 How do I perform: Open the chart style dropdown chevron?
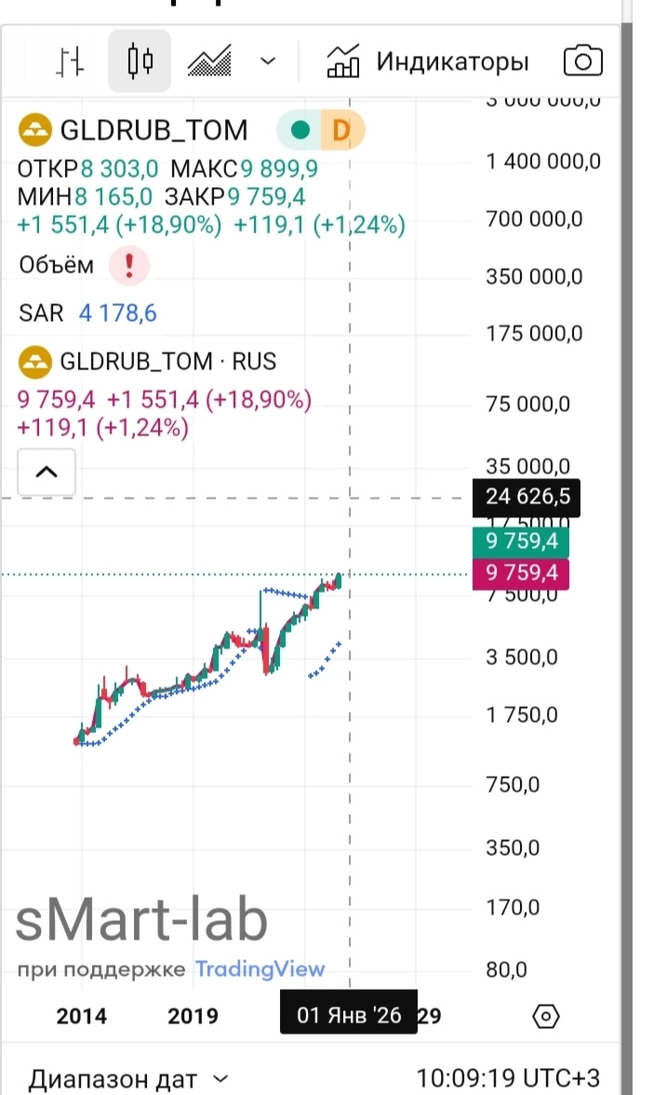(x=268, y=60)
